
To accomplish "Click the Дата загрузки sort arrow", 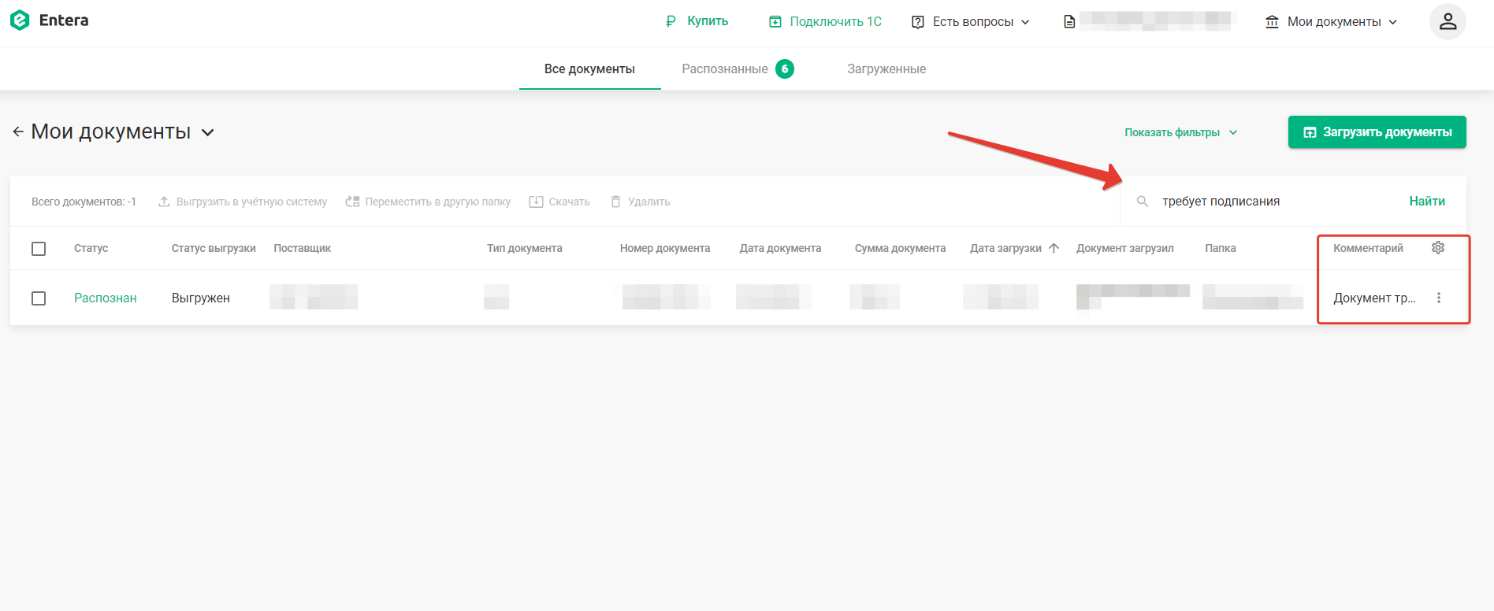I will (x=1054, y=248).
